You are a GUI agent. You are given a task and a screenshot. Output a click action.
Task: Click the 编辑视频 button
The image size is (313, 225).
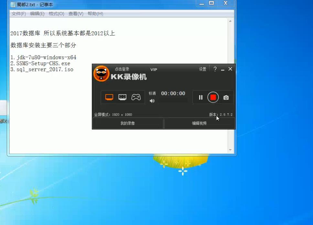[x=199, y=123]
